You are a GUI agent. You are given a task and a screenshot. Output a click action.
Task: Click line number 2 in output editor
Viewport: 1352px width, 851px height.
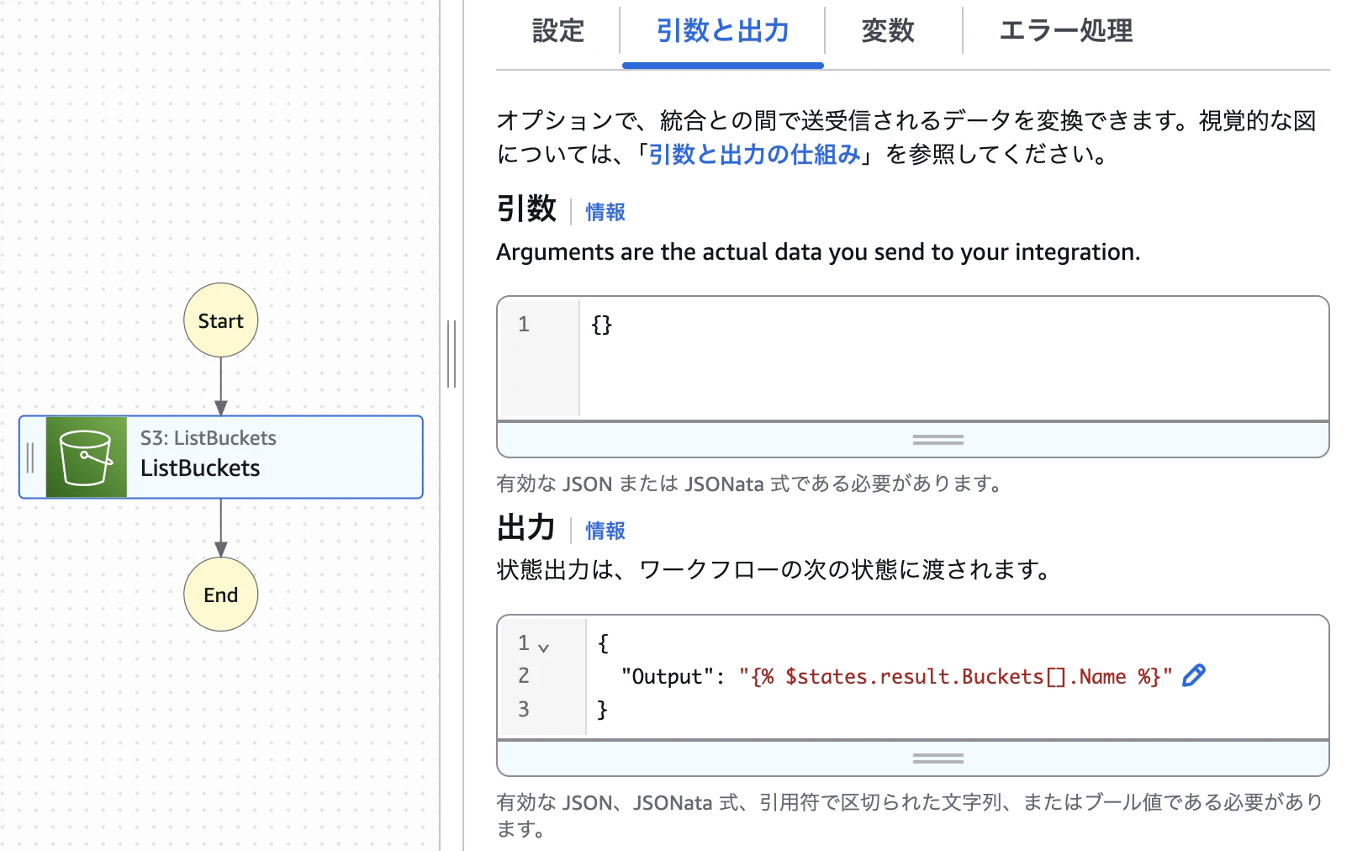(x=524, y=675)
